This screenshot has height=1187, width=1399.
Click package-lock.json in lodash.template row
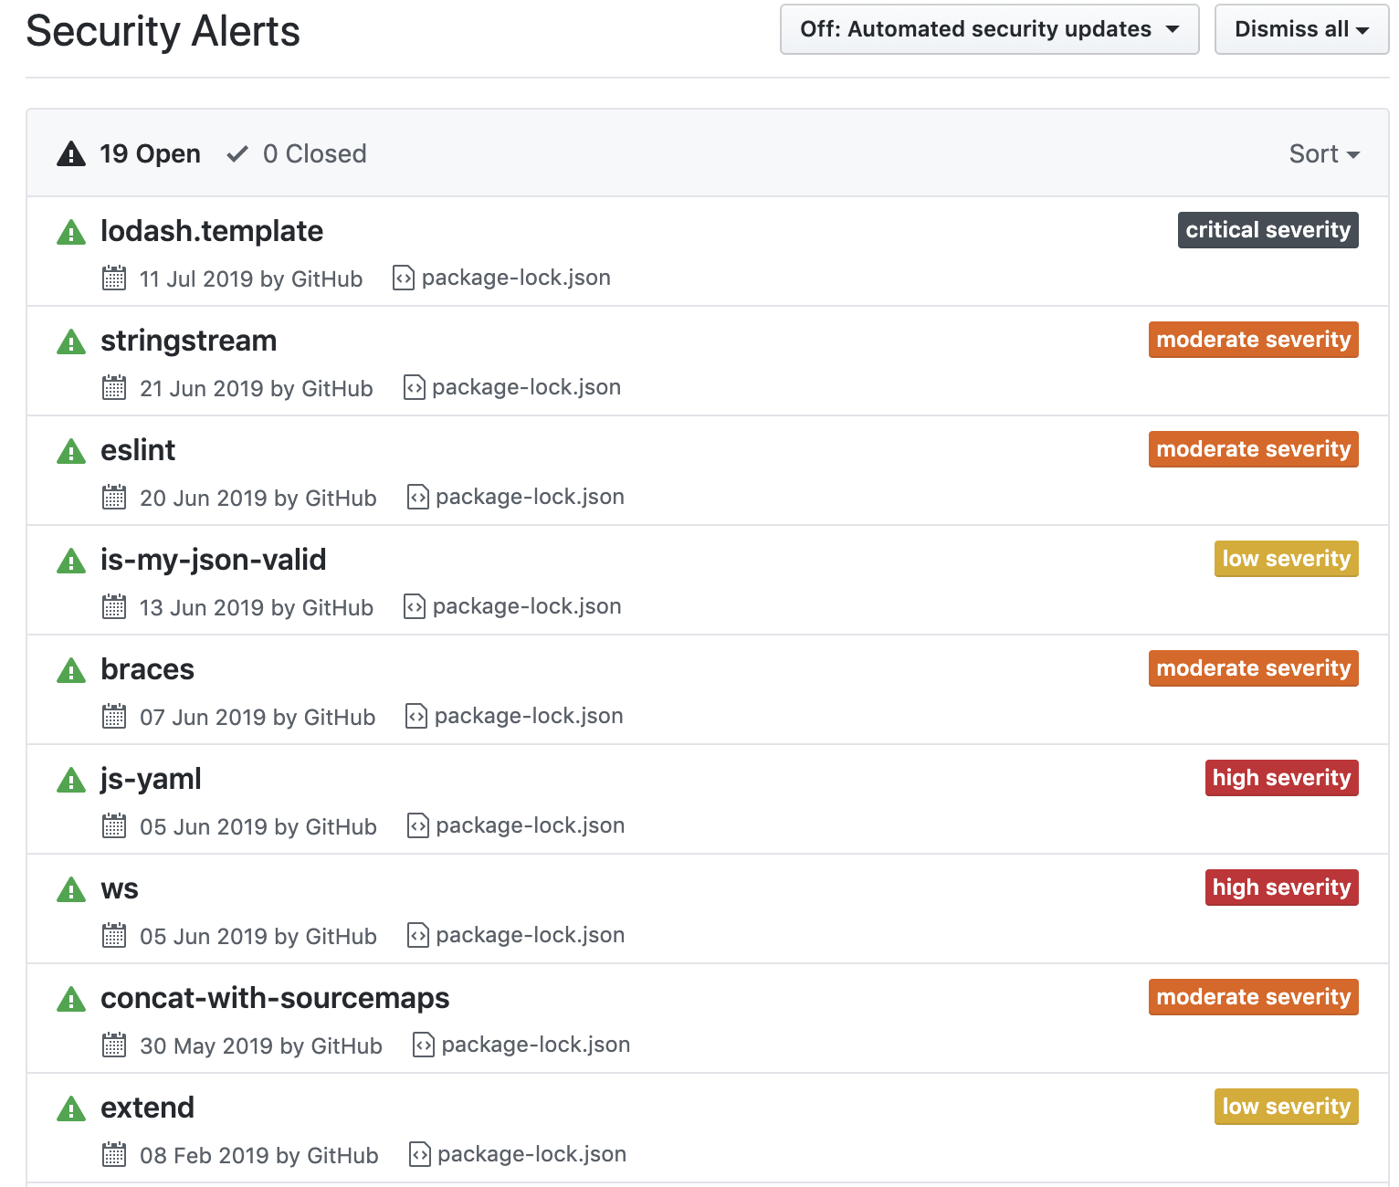(516, 278)
